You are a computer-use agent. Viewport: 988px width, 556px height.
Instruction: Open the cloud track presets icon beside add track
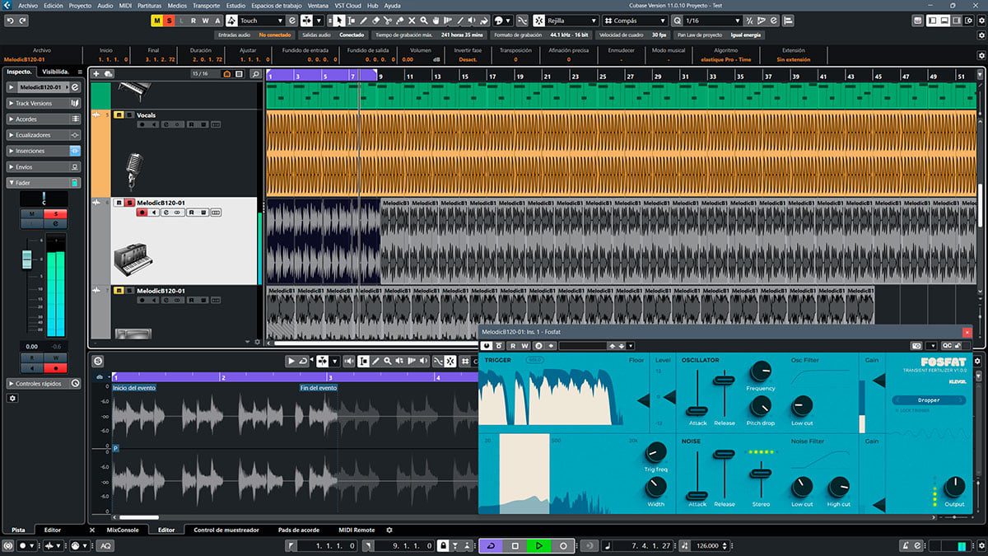coord(109,74)
